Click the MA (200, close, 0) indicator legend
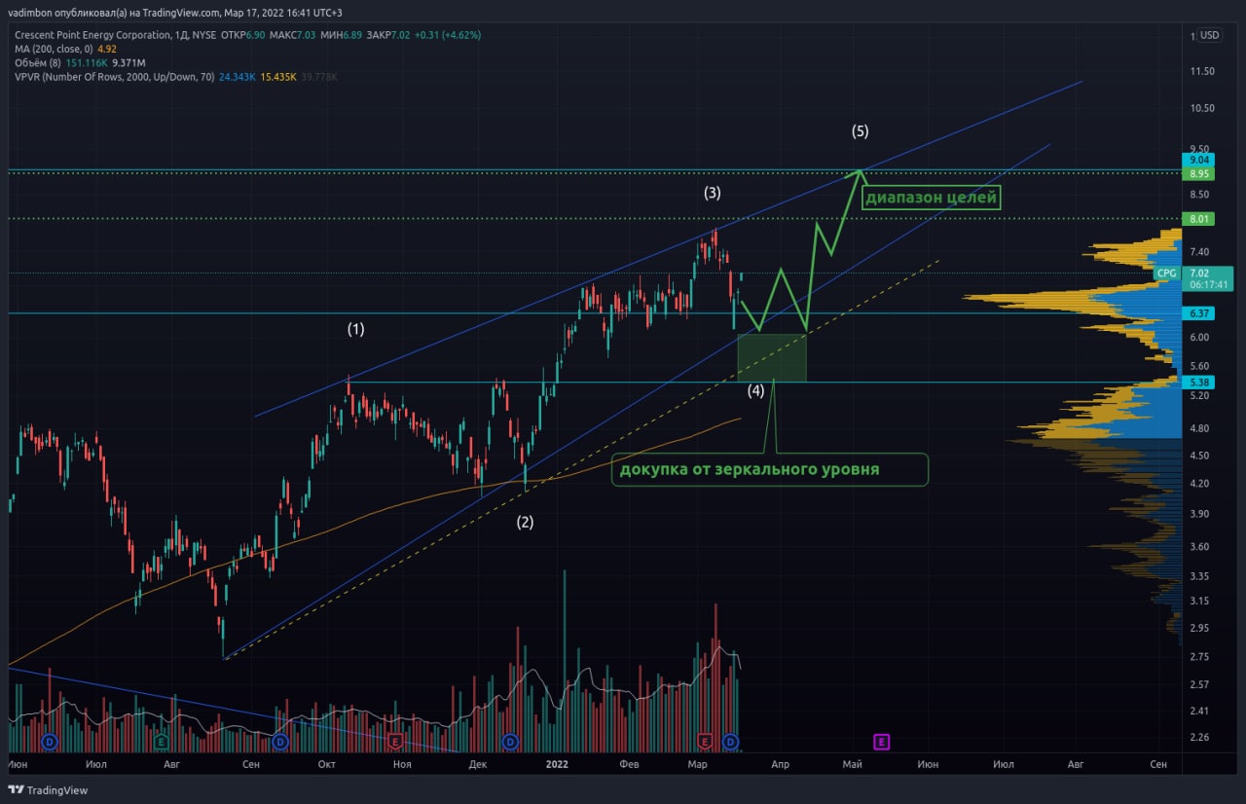Screen dimensions: 1246x804 (54, 48)
